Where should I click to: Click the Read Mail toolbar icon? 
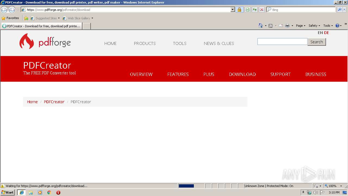click(281, 26)
